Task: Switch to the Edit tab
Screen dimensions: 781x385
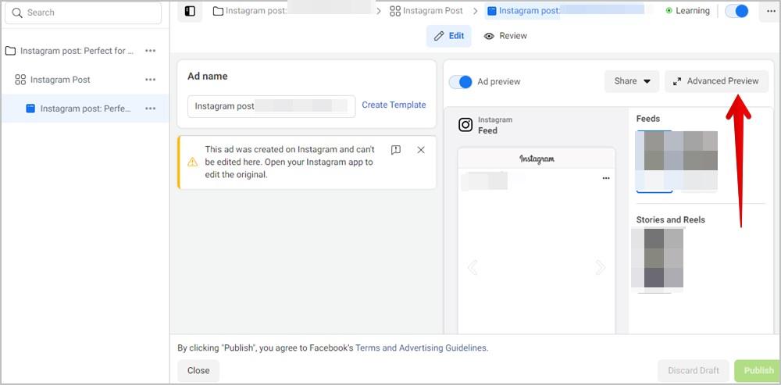Action: 449,36
